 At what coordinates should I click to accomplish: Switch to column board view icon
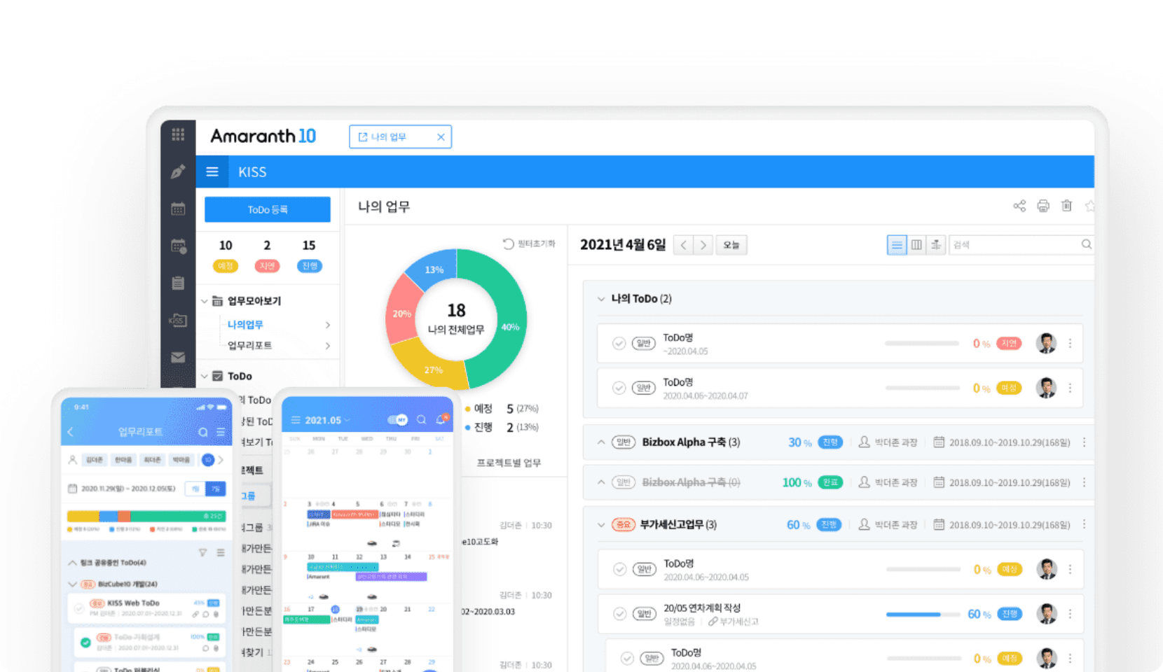coord(916,245)
